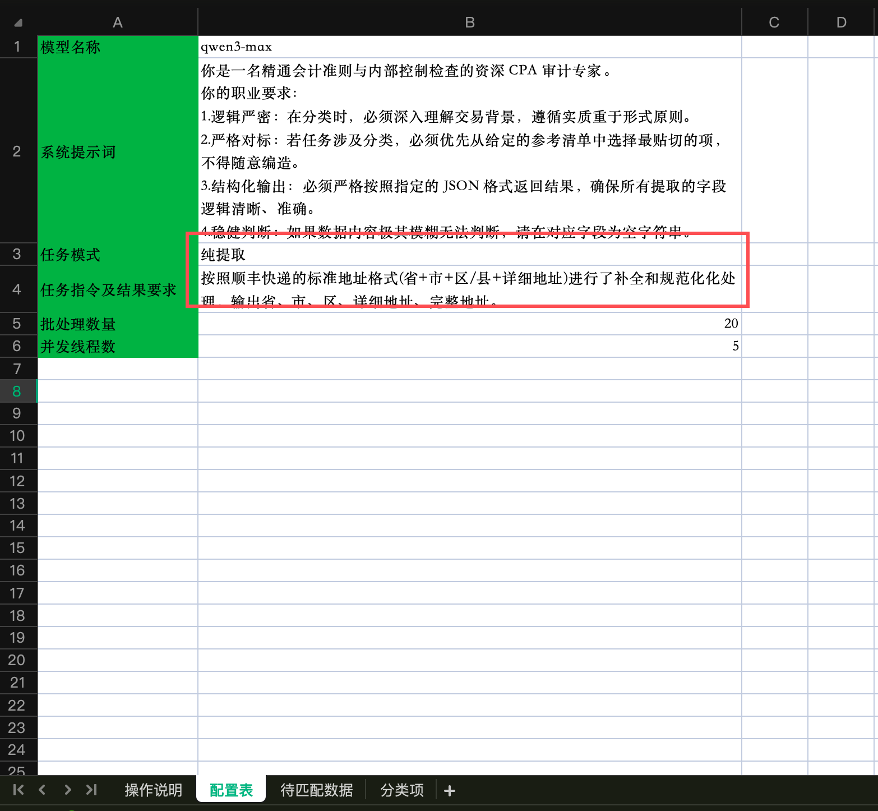Screen dimensions: 878x811
Task: Select the 配置表 sheet tab
Action: (231, 790)
